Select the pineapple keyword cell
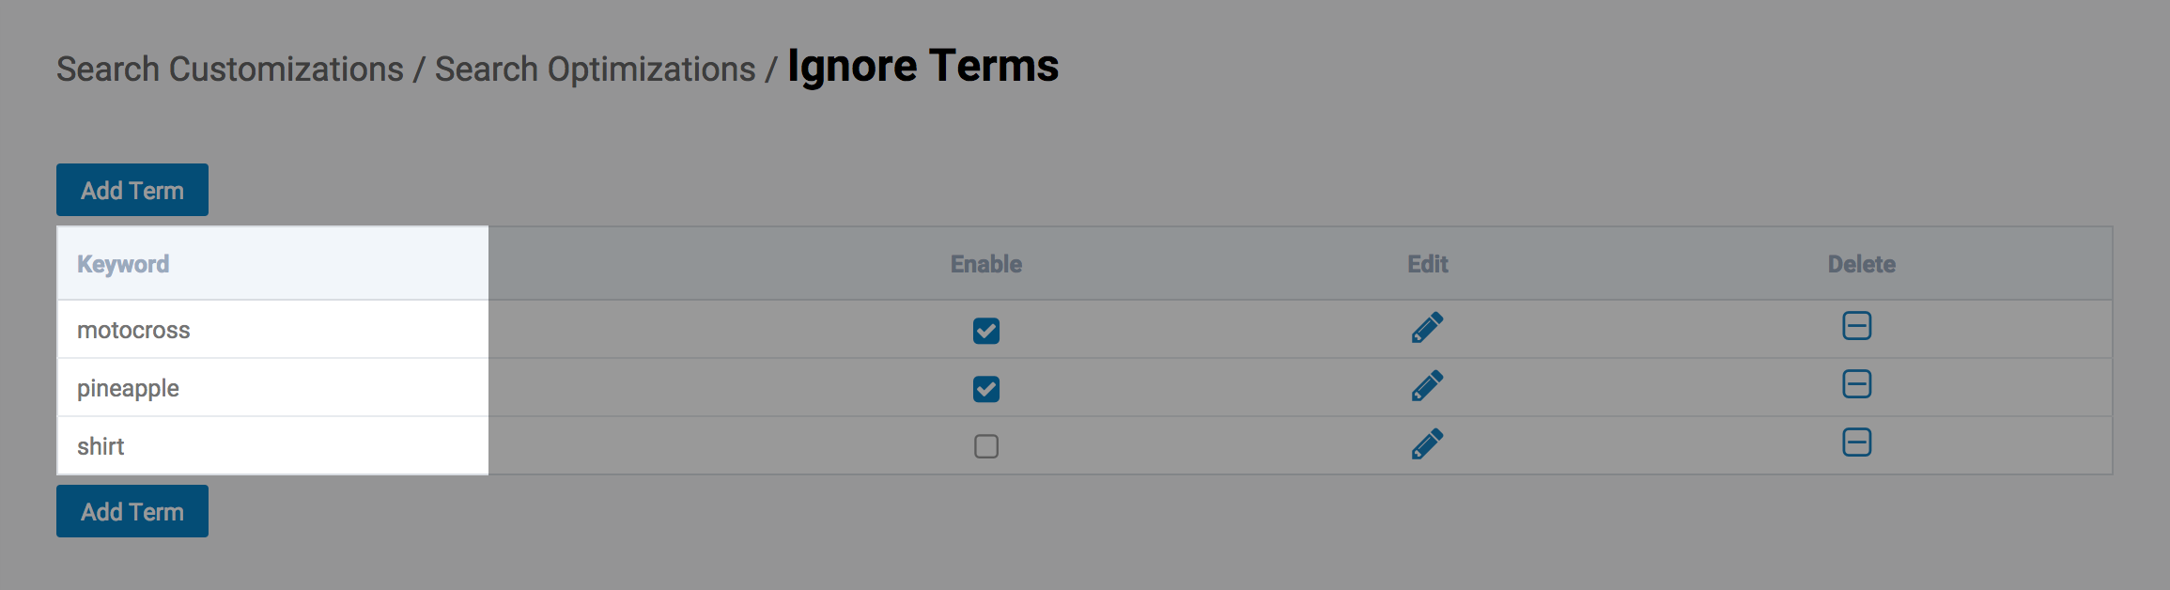 point(128,388)
